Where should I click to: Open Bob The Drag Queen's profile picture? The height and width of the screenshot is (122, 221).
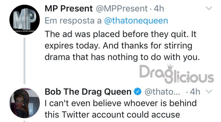24,103
